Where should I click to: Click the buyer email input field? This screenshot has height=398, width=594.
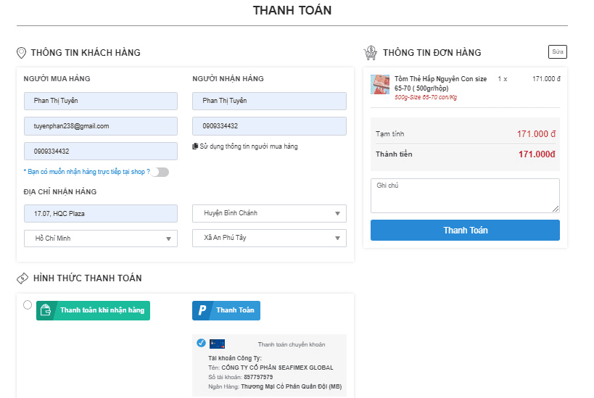tap(100, 126)
